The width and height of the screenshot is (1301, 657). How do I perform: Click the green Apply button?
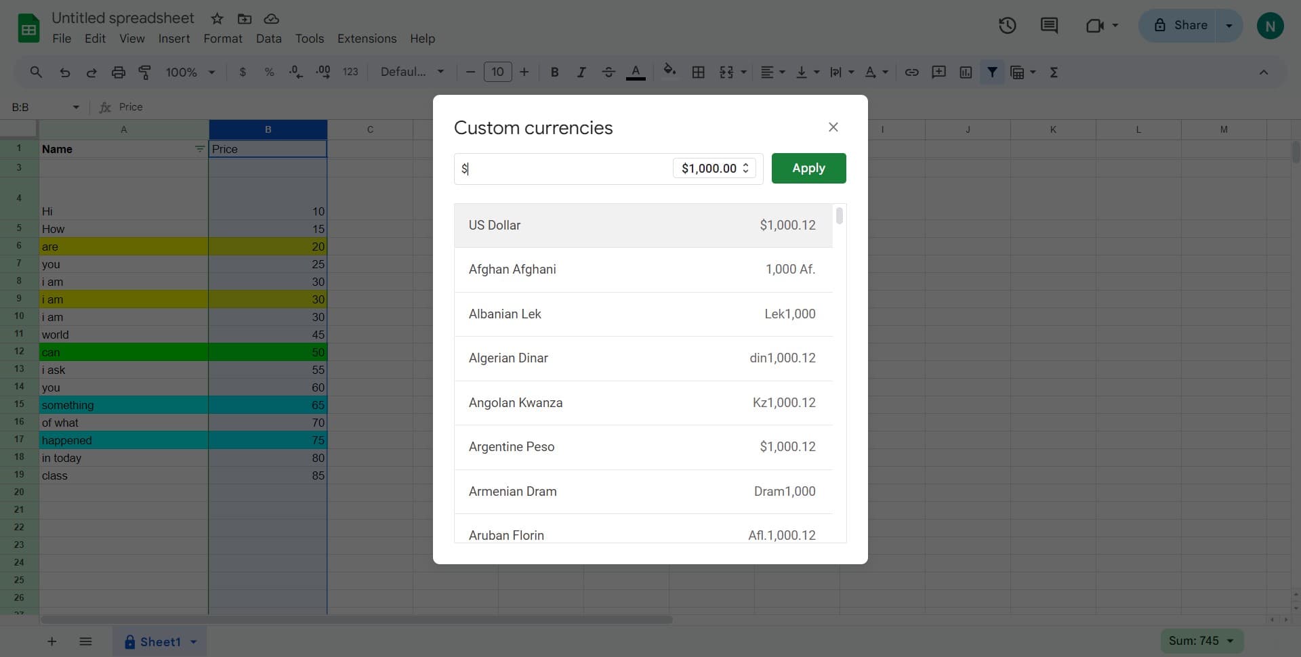pos(808,168)
